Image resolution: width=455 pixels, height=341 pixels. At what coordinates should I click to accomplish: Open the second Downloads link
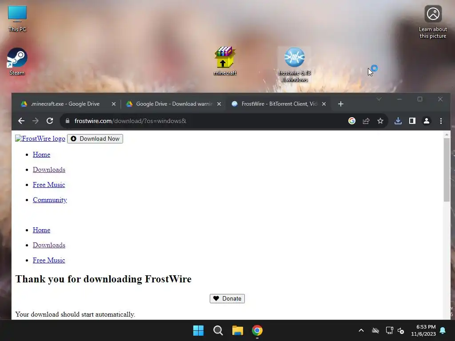click(x=49, y=245)
